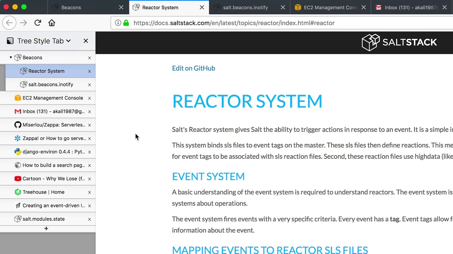Click the Salt cube favicon on salt.modules.state row
The width and height of the screenshot is (453, 254).
pos(18,219)
